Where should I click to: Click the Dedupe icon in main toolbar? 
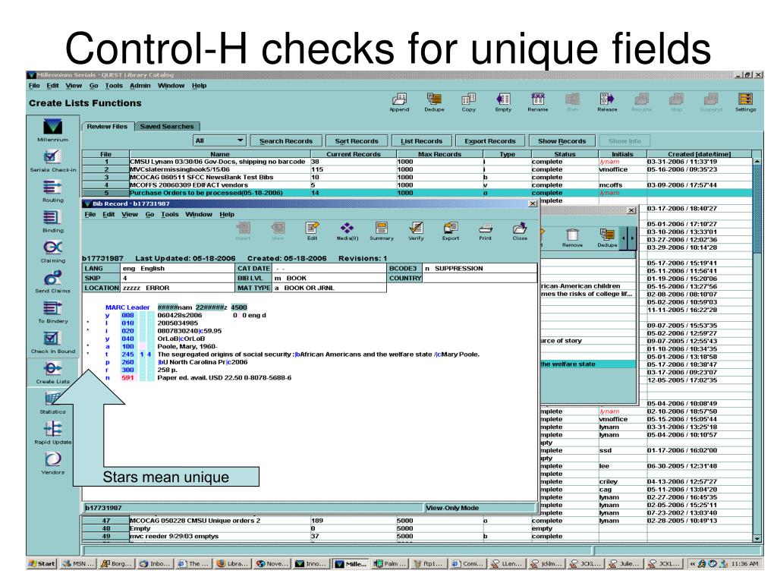pos(434,102)
